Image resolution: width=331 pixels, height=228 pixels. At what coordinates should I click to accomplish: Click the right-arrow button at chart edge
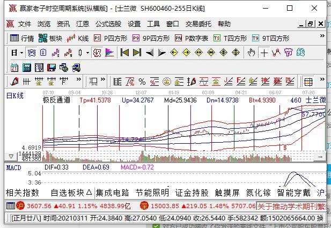(320, 157)
